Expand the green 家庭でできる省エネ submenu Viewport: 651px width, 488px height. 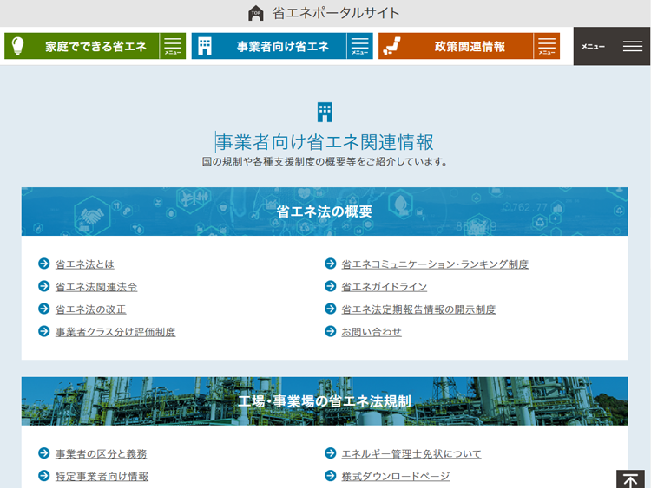tap(173, 46)
